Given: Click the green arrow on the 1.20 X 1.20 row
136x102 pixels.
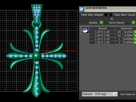Looking at the screenshot, I should (135, 42).
